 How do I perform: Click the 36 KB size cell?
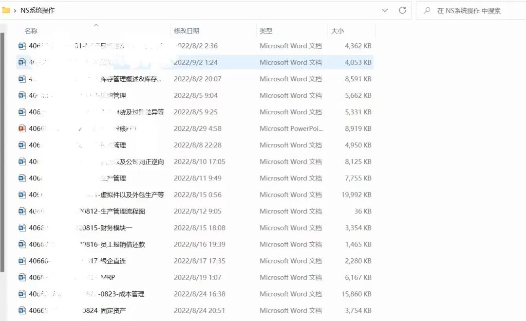(x=363, y=211)
